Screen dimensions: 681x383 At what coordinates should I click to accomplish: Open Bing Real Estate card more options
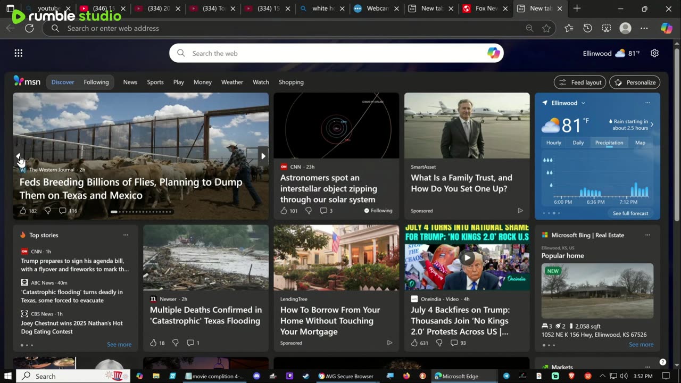pyautogui.click(x=647, y=235)
